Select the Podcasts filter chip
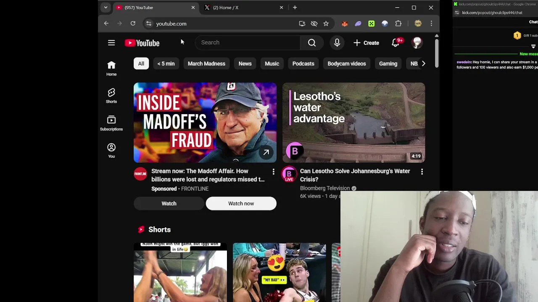The image size is (538, 302). click(x=303, y=64)
